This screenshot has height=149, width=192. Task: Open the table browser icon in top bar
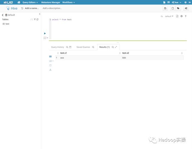tap(169, 2)
